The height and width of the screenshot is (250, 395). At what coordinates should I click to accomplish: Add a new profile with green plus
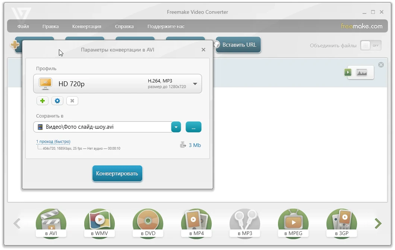point(42,101)
